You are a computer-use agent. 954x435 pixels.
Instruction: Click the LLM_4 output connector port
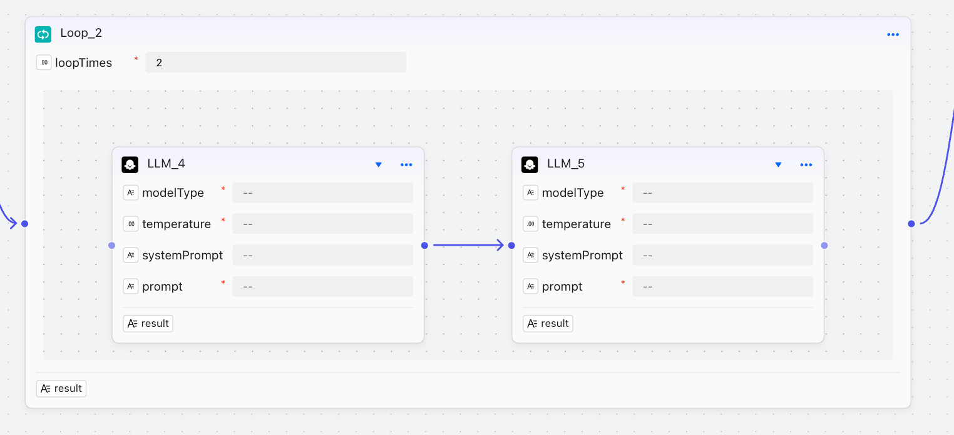424,246
